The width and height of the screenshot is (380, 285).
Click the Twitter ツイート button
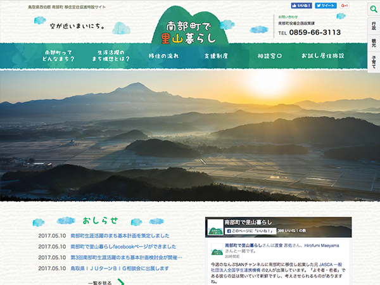(326, 6)
